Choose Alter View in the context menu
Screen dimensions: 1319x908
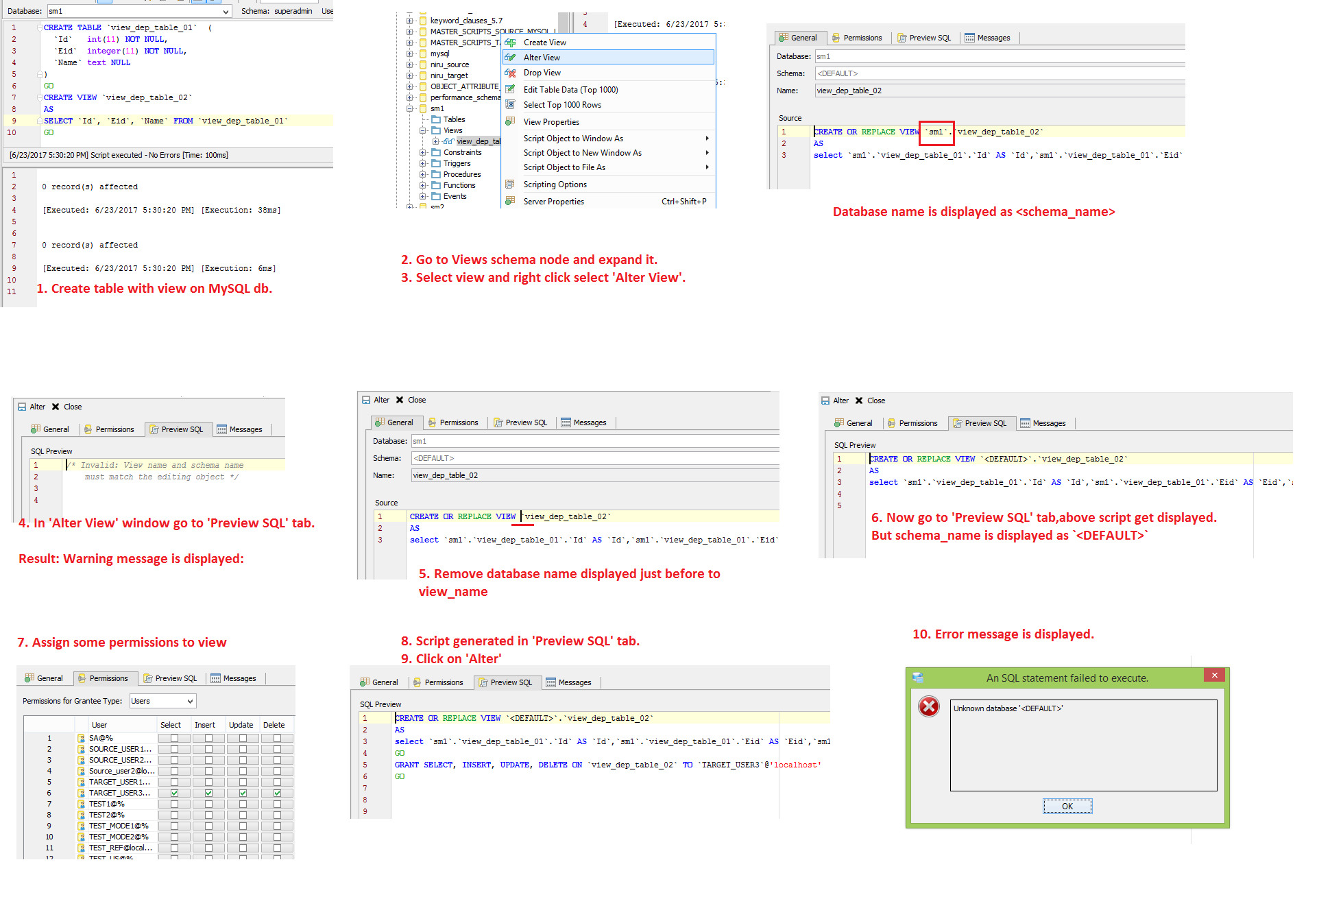[609, 58]
